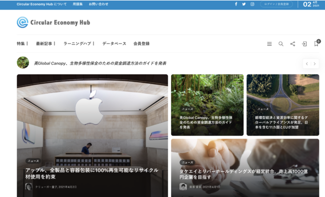Show next headline in news ticker
The image size is (325, 197).
tap(315, 63)
